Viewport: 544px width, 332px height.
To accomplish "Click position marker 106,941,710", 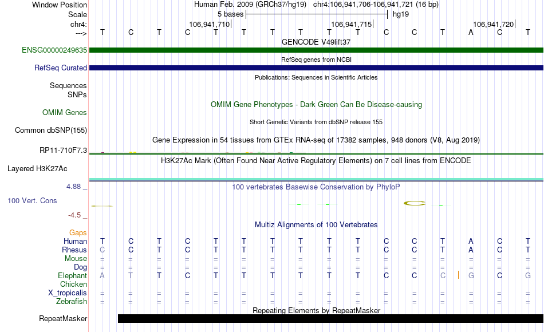I will point(209,24).
